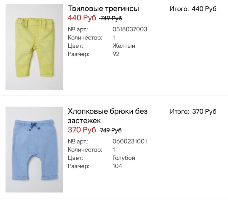Click the quantity value for the yellow treggings
Screen dimensions: 228x200
pyautogui.click(x=114, y=38)
